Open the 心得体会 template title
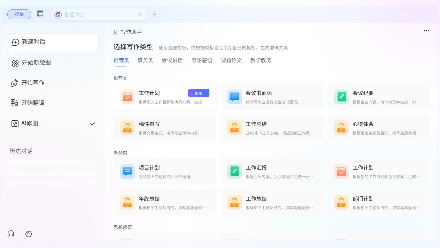This screenshot has width=440, height=248. [363, 124]
